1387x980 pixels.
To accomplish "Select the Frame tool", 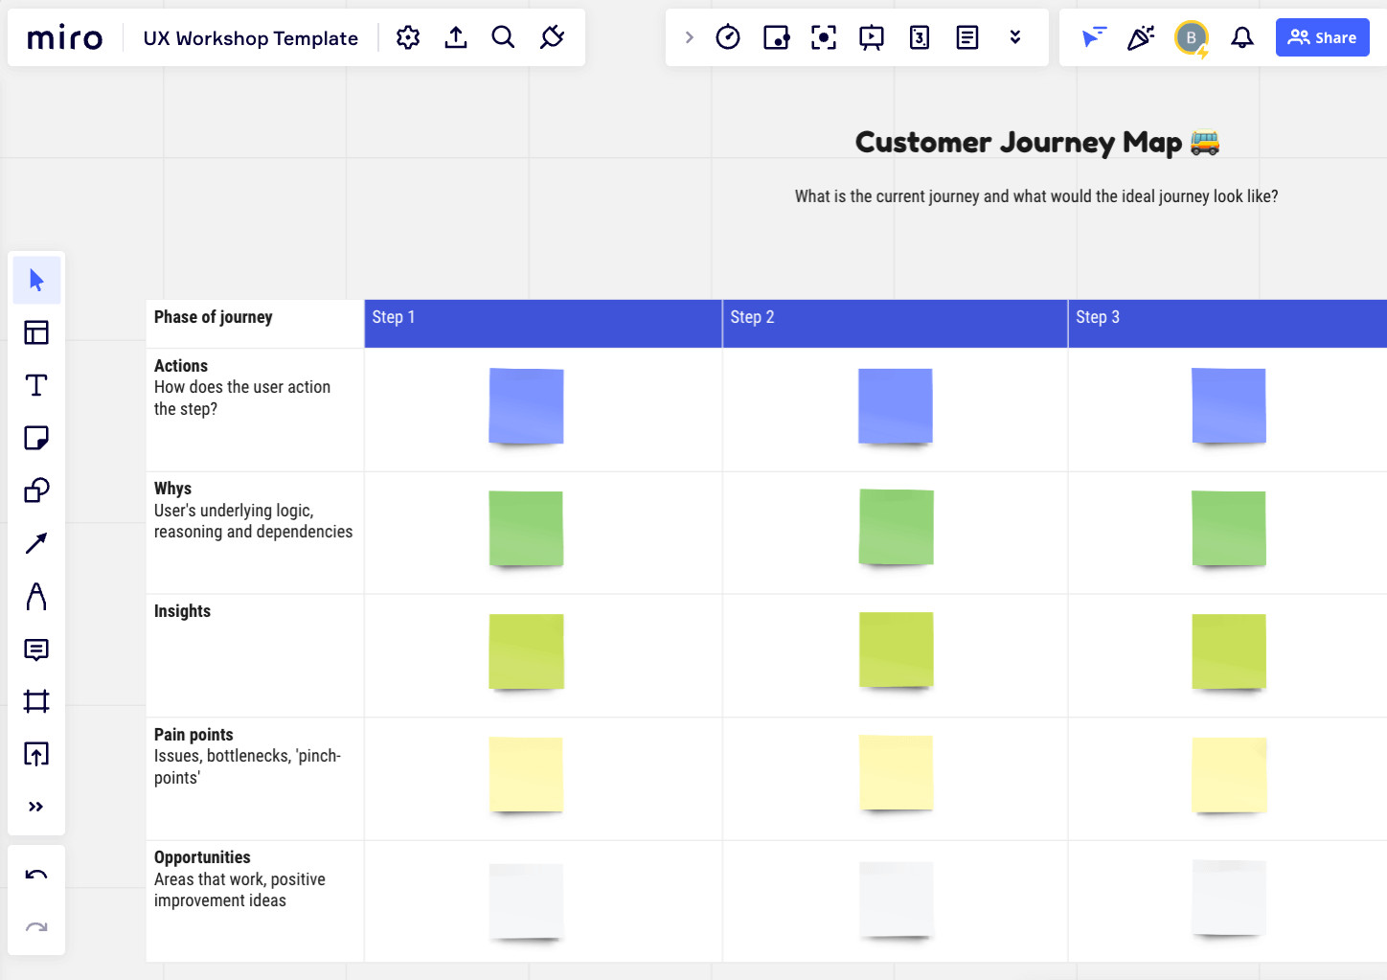I will click(x=36, y=701).
